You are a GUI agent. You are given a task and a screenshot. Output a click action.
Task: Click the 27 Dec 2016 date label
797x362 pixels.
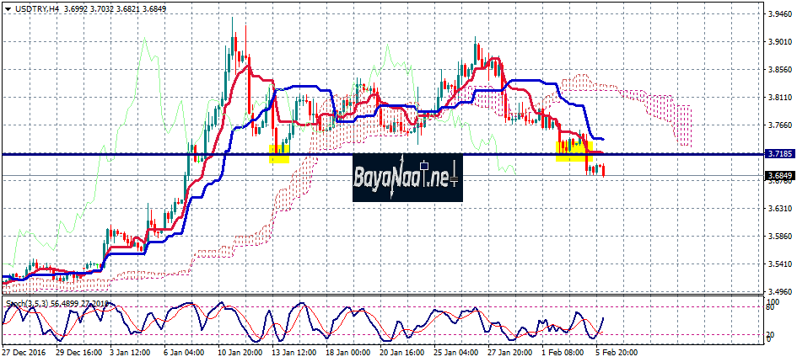coord(26,354)
